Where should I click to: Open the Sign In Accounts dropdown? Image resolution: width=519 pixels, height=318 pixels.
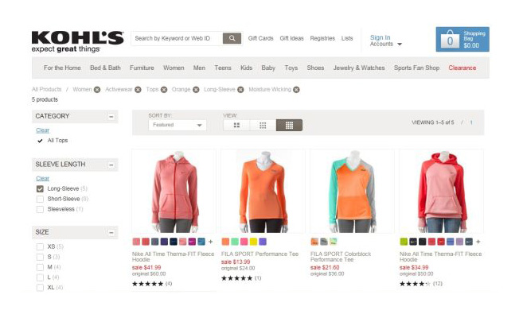coord(385,41)
